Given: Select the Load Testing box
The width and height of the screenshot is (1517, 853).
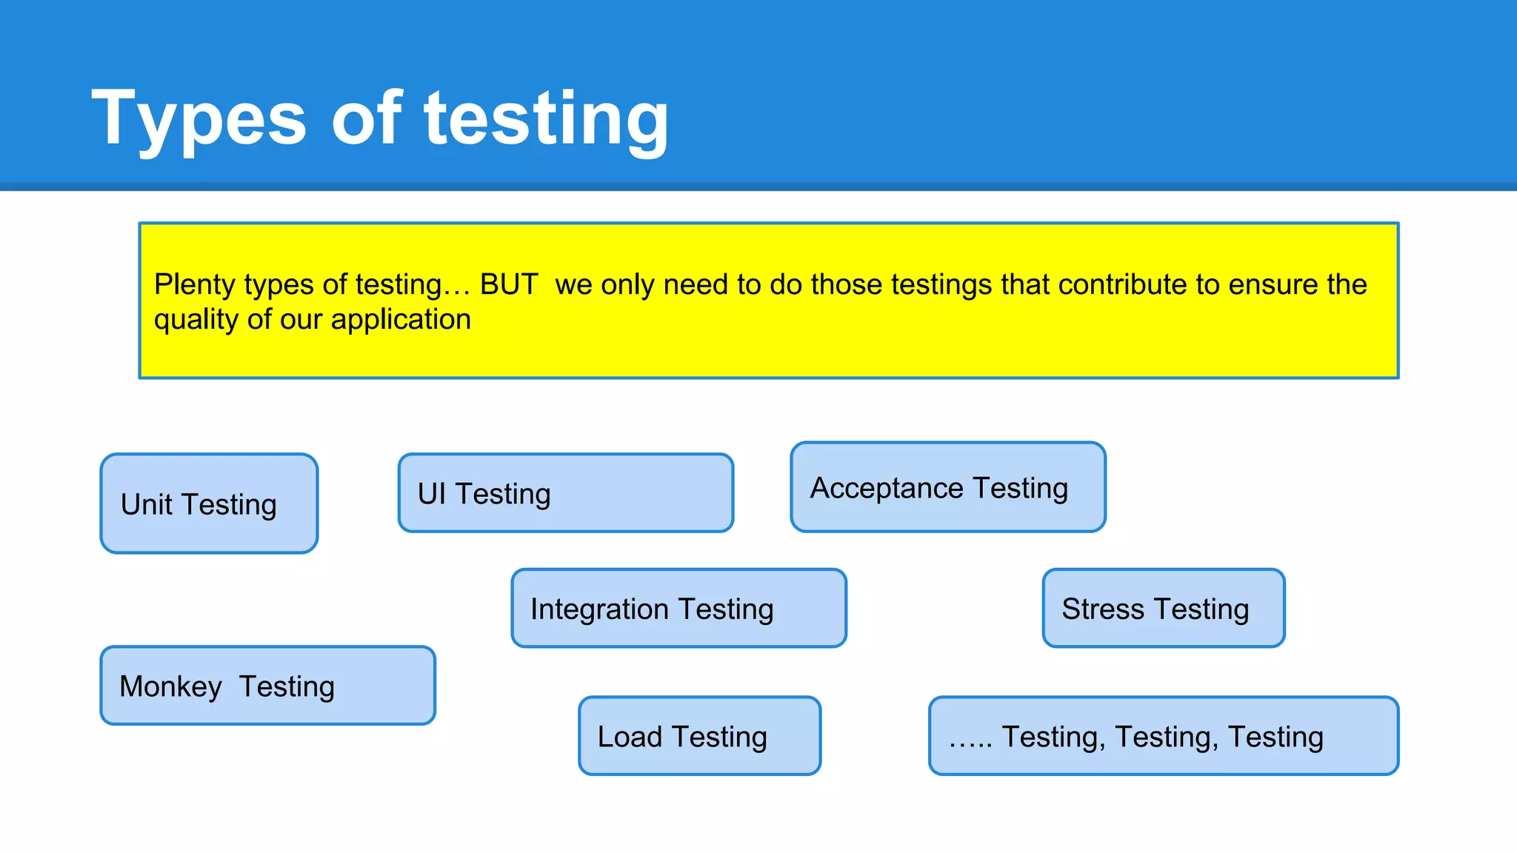Looking at the screenshot, I should [x=699, y=736].
